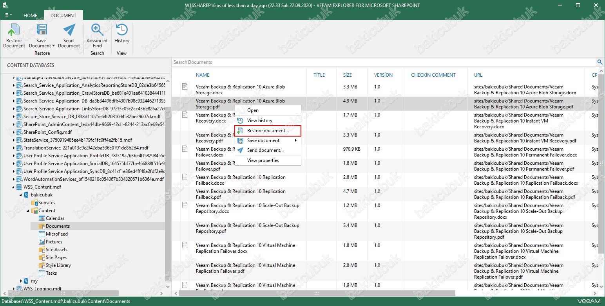
Task: Click document icon for Replication Failback.docx
Action: click(185, 177)
